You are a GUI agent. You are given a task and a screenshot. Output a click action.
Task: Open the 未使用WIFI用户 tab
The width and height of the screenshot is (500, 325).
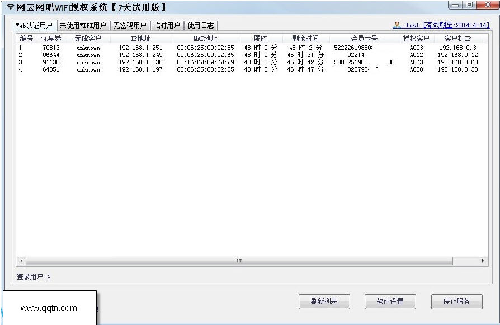[83, 26]
